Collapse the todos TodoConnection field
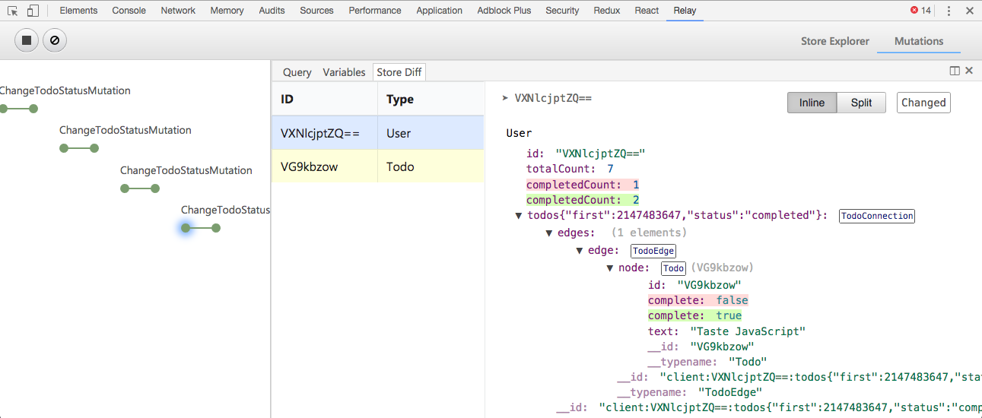Screen dimensions: 982x418 point(519,216)
